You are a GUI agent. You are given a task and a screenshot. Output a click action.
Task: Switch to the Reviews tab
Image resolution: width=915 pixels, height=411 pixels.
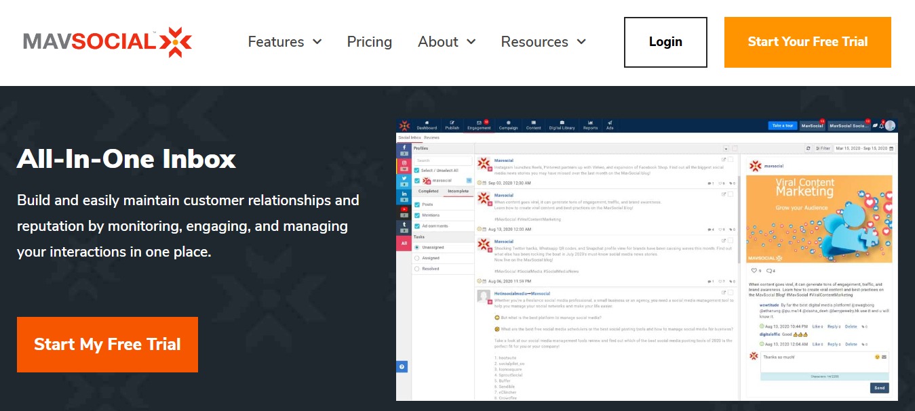click(431, 137)
